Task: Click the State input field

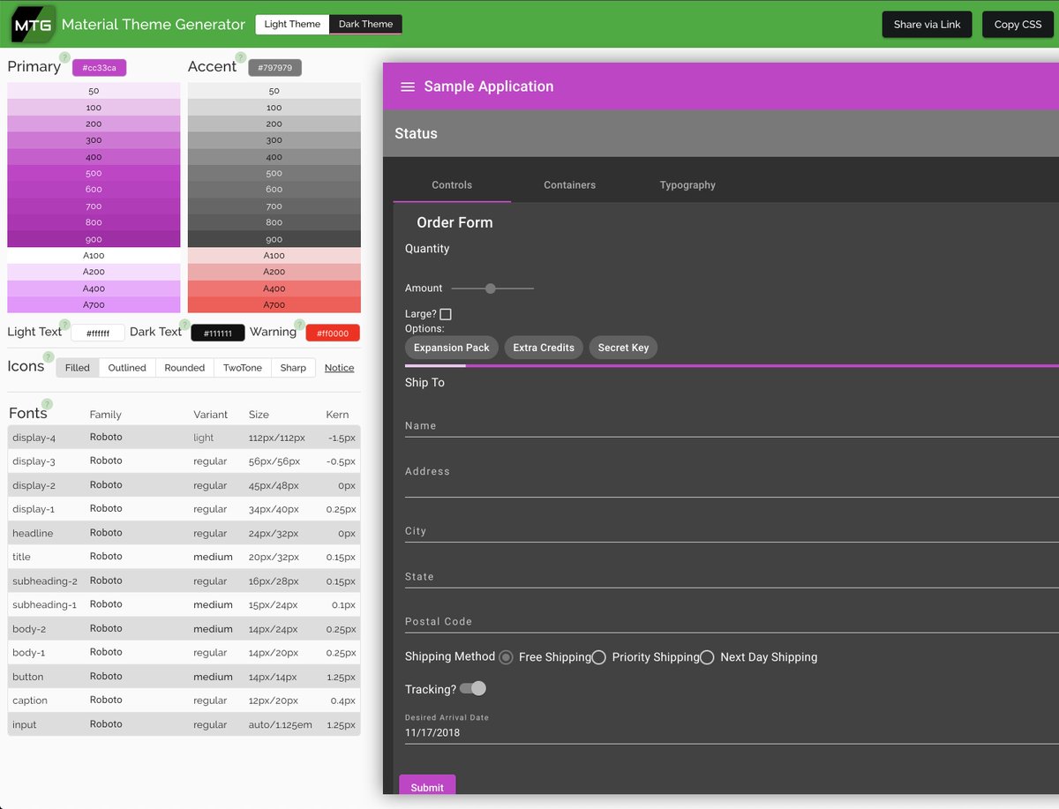Action: tap(732, 577)
